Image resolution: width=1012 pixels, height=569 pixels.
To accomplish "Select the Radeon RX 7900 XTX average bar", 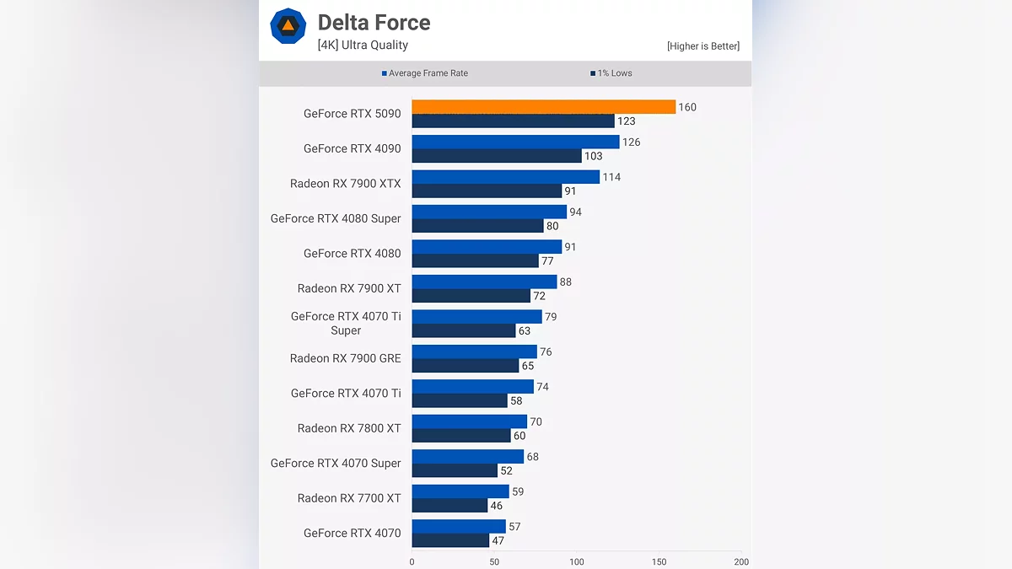I will (505, 177).
